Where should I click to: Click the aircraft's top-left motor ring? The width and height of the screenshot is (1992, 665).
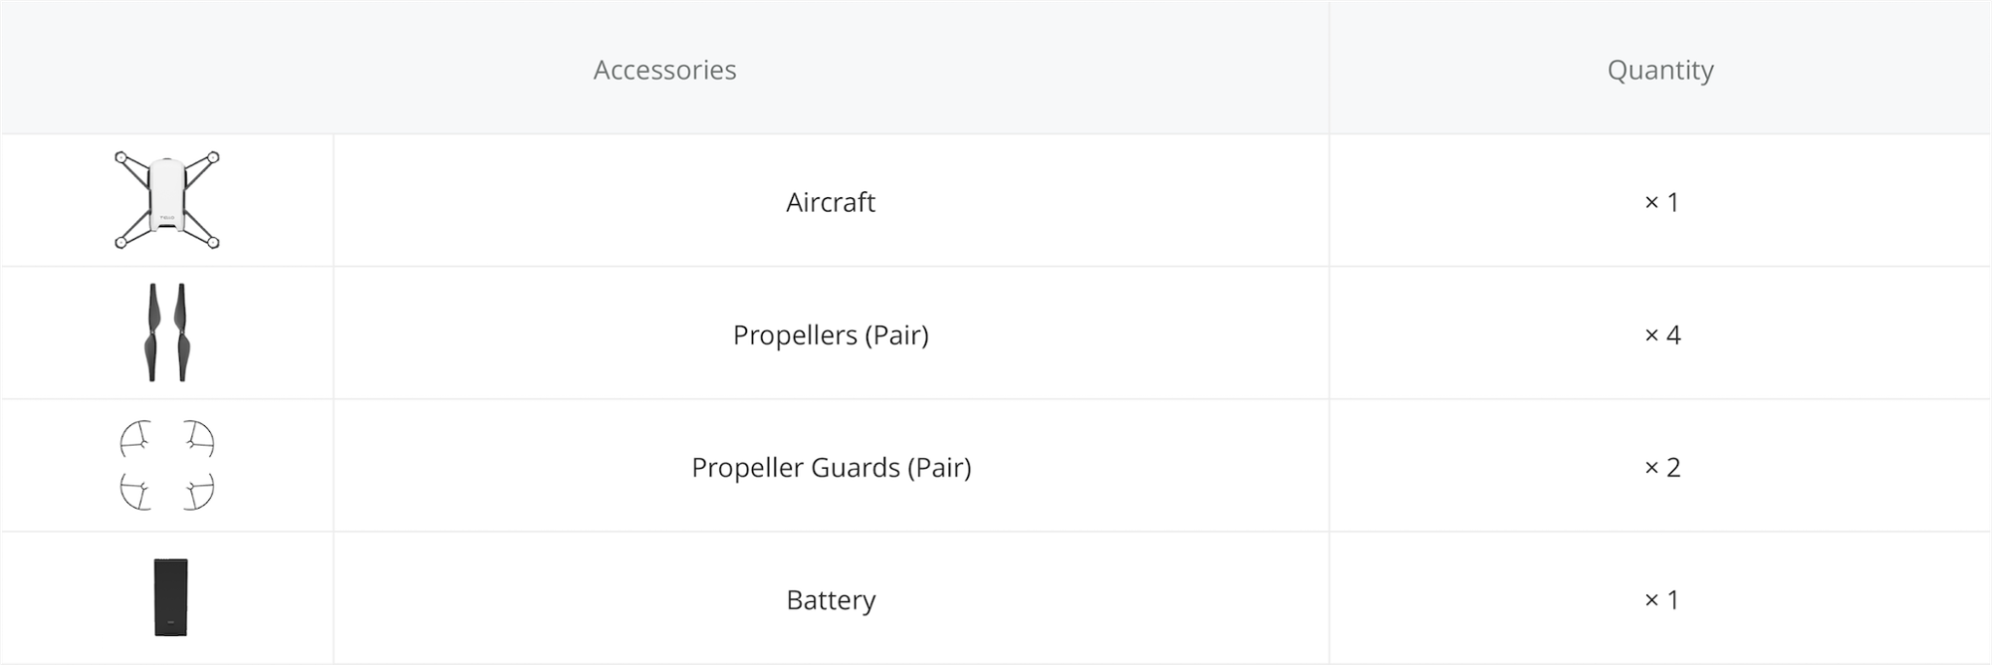[x=121, y=157]
